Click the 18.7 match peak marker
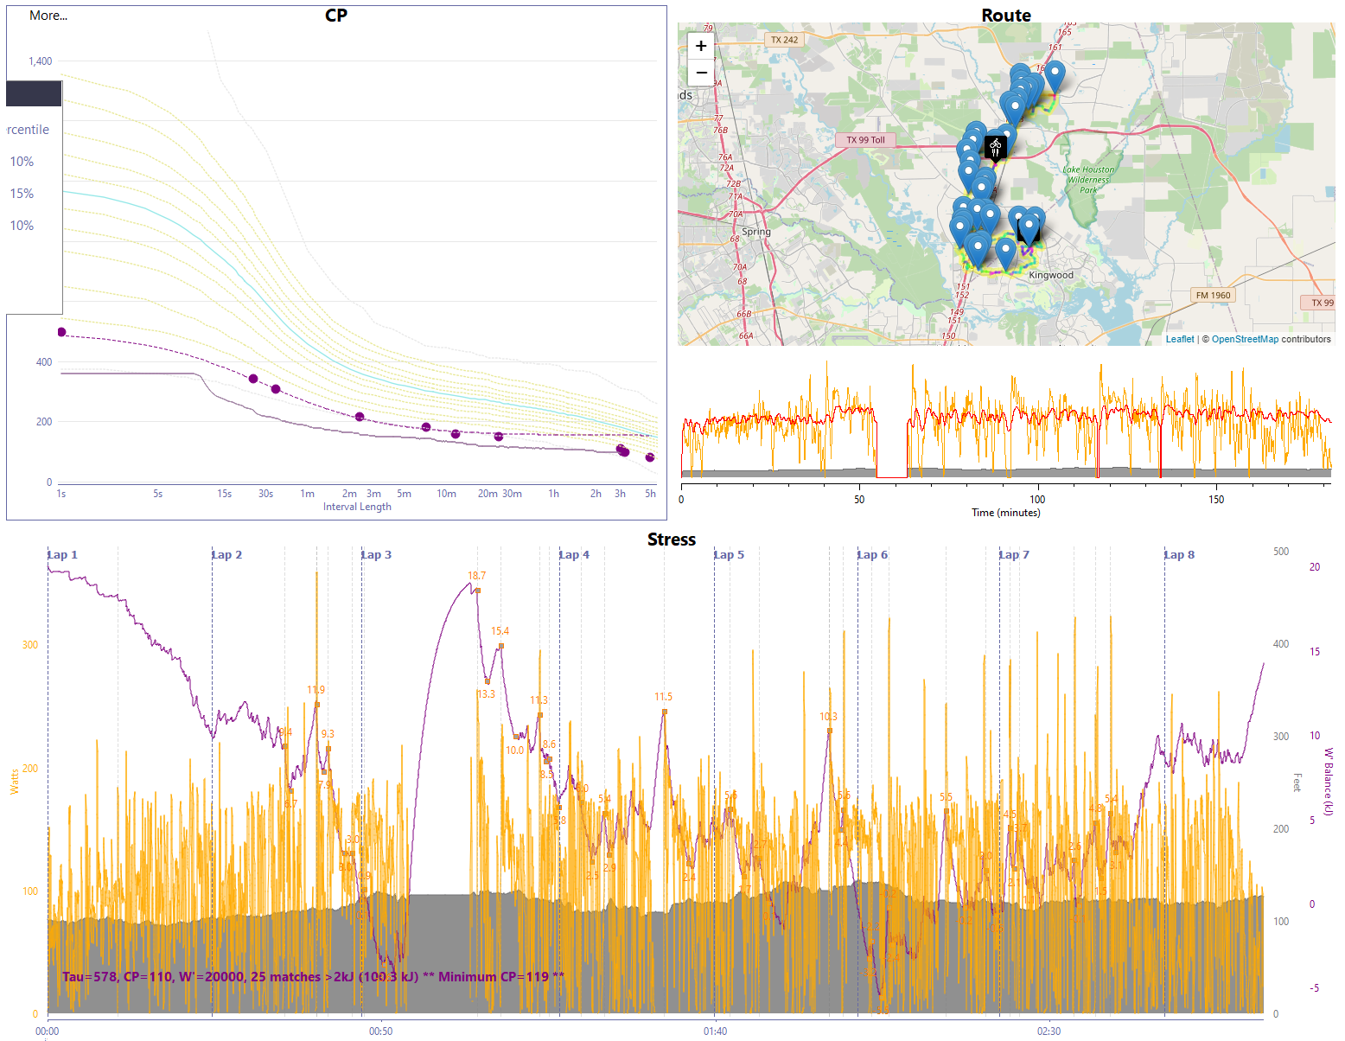This screenshot has height=1041, width=1345. point(477,591)
